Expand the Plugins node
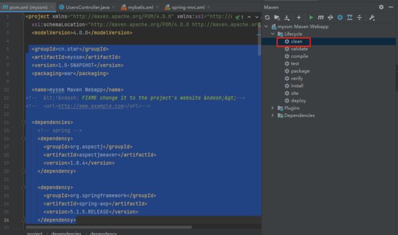 [x=272, y=108]
